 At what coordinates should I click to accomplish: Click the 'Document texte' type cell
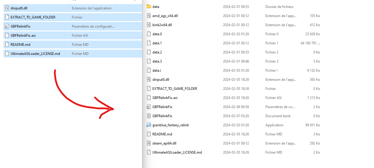(x=278, y=116)
